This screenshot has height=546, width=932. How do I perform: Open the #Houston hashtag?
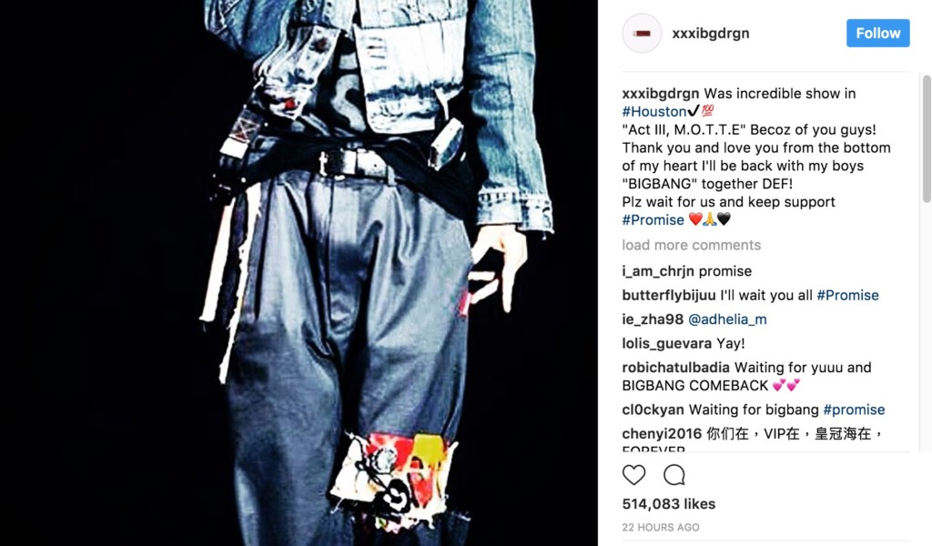click(x=653, y=111)
